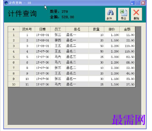Viewport: 152px width, 131px height.
Task: Click serial number 11 cell
Action: point(27,84)
